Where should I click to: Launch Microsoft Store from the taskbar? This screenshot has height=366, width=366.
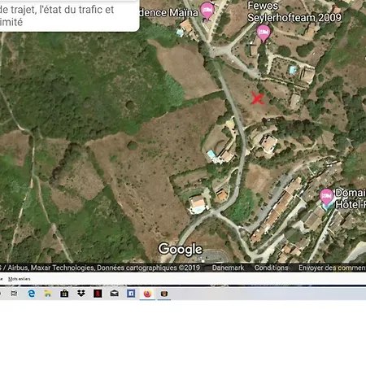(x=64, y=294)
